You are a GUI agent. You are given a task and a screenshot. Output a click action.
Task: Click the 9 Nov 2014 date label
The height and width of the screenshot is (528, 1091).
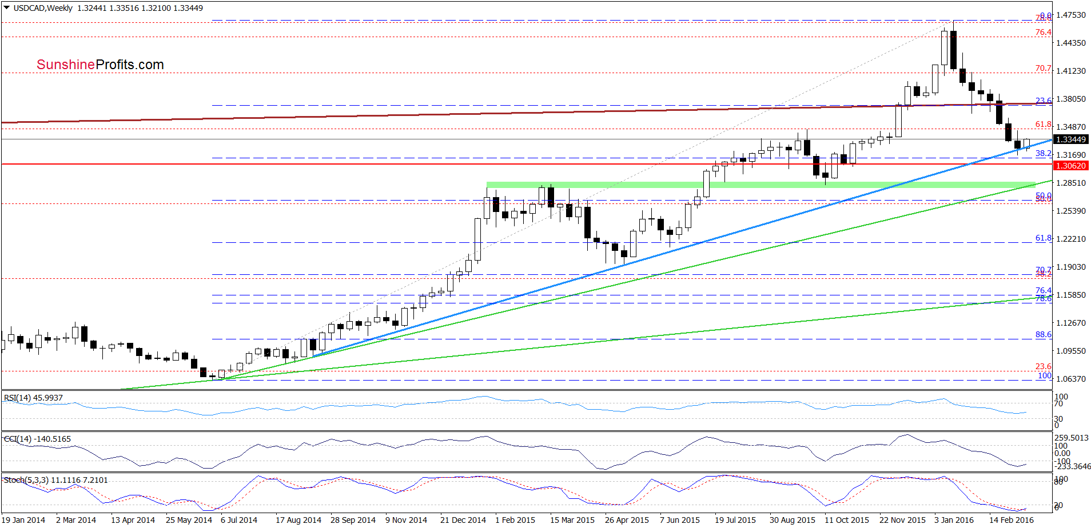pos(406,520)
